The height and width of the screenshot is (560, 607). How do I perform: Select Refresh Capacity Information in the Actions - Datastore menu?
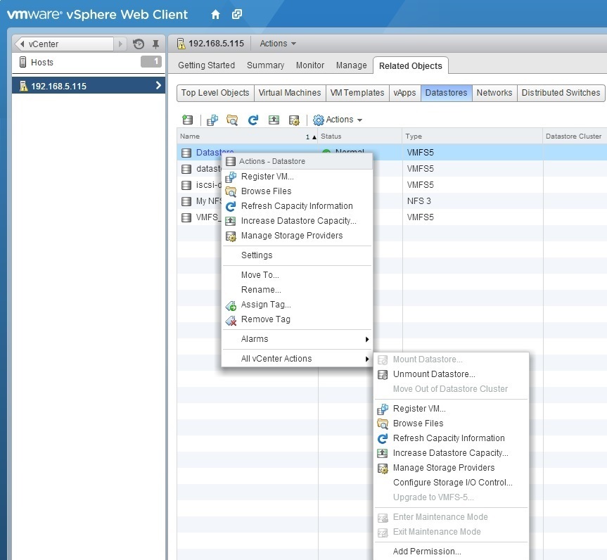[297, 206]
